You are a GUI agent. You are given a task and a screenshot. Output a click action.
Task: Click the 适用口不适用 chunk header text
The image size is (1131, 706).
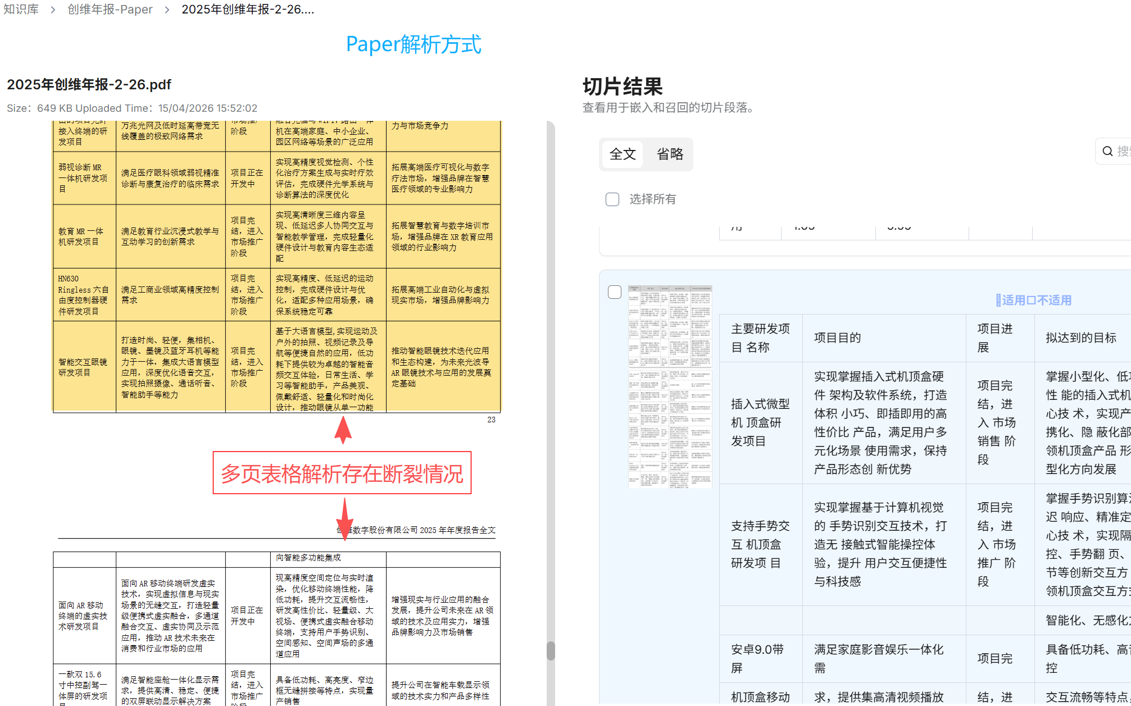point(1034,300)
